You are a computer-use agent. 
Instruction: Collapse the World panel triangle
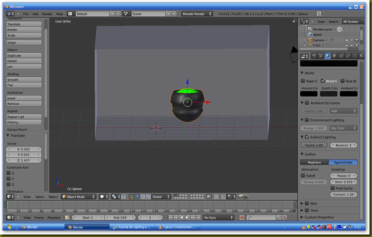302,73
